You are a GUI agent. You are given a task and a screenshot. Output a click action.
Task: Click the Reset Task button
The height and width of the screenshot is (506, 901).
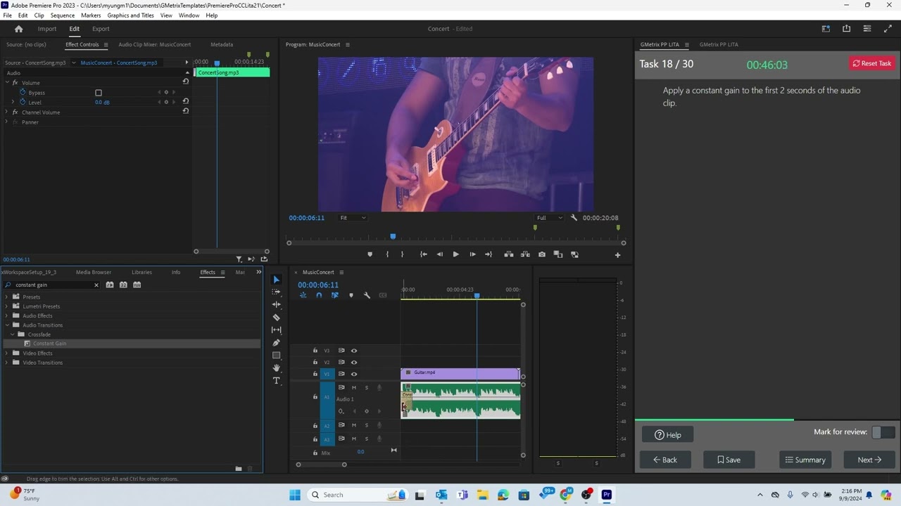pos(872,63)
